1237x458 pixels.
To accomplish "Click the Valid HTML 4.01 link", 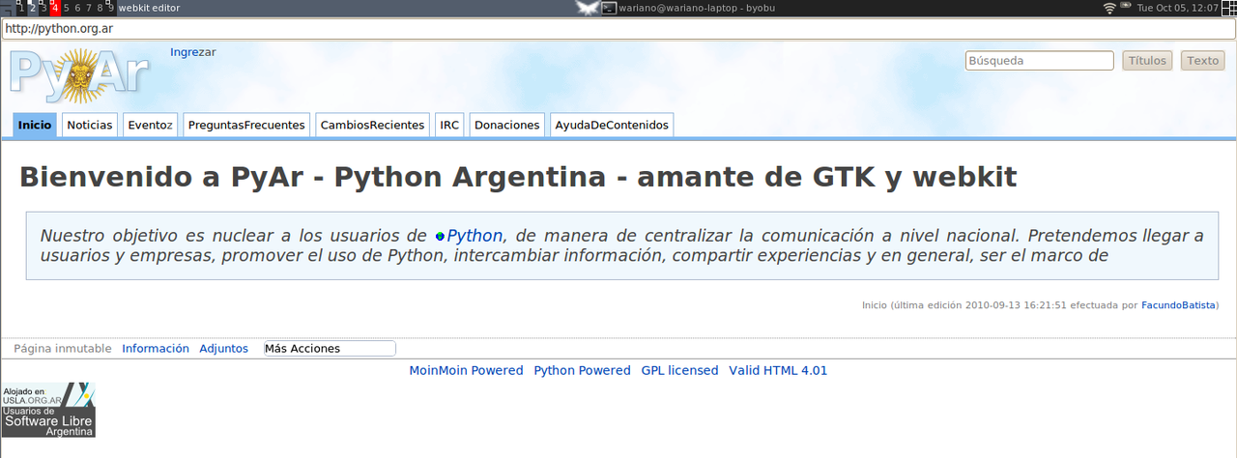I will [x=778, y=371].
